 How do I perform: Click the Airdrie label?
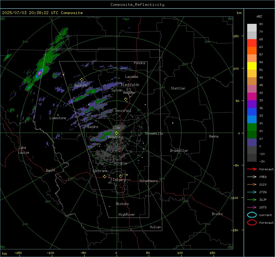pos(120,163)
